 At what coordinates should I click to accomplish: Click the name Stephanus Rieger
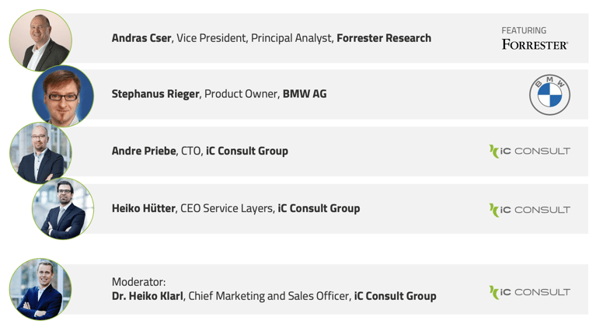[x=155, y=94]
